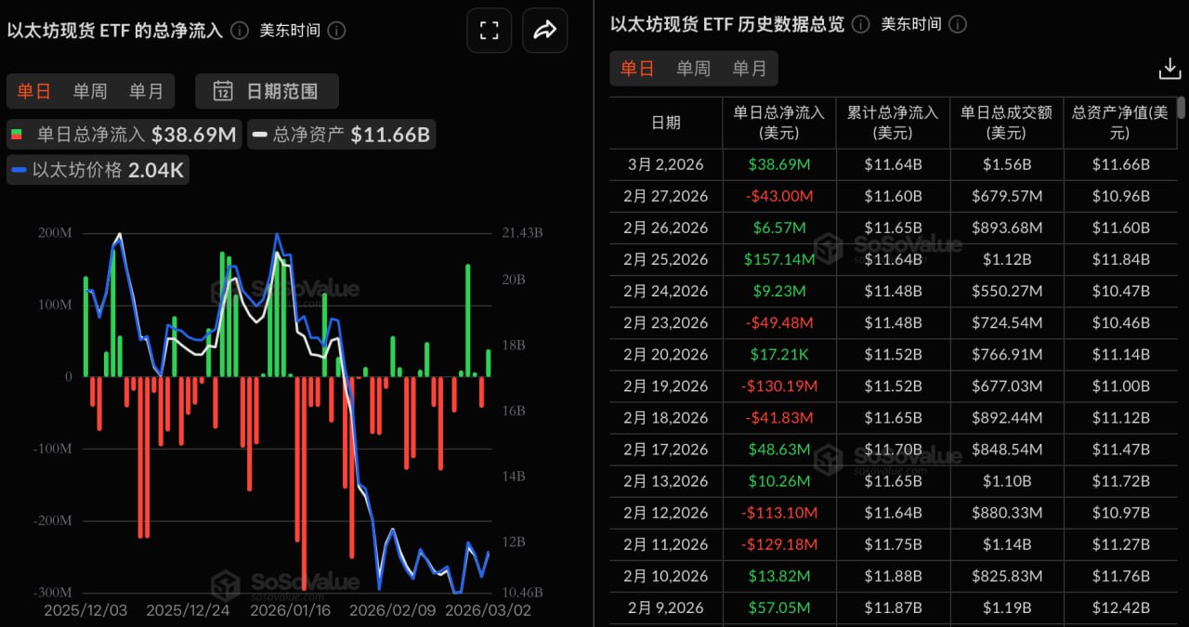Screen dimensions: 1189x627
Task: Click the download icon on the history panel
Action: tap(1169, 68)
